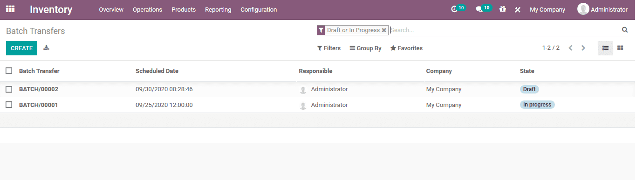Click the download export icon
Screen dimensions: 636x180
tap(46, 48)
